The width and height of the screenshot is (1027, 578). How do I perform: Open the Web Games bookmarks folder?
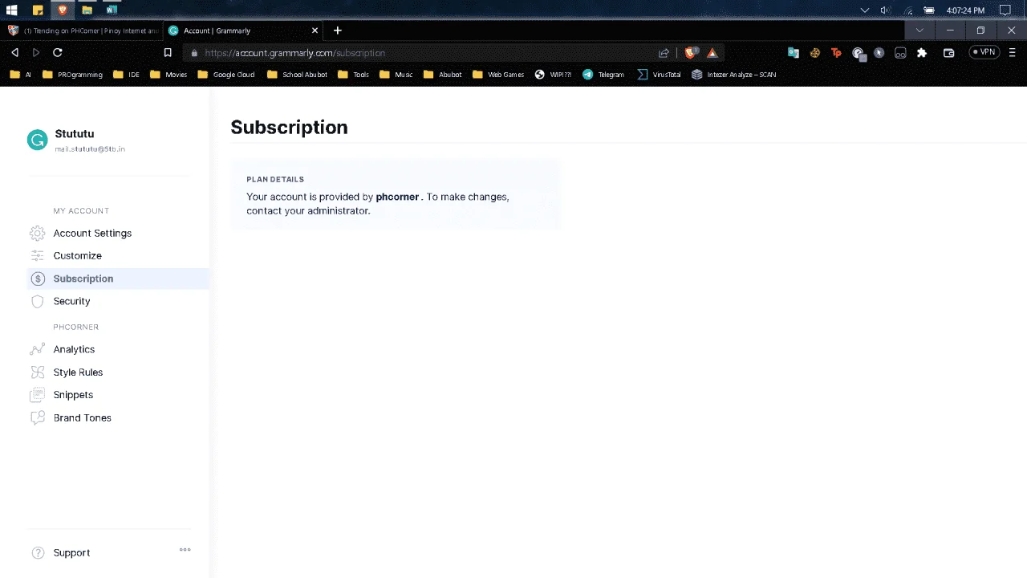click(498, 75)
